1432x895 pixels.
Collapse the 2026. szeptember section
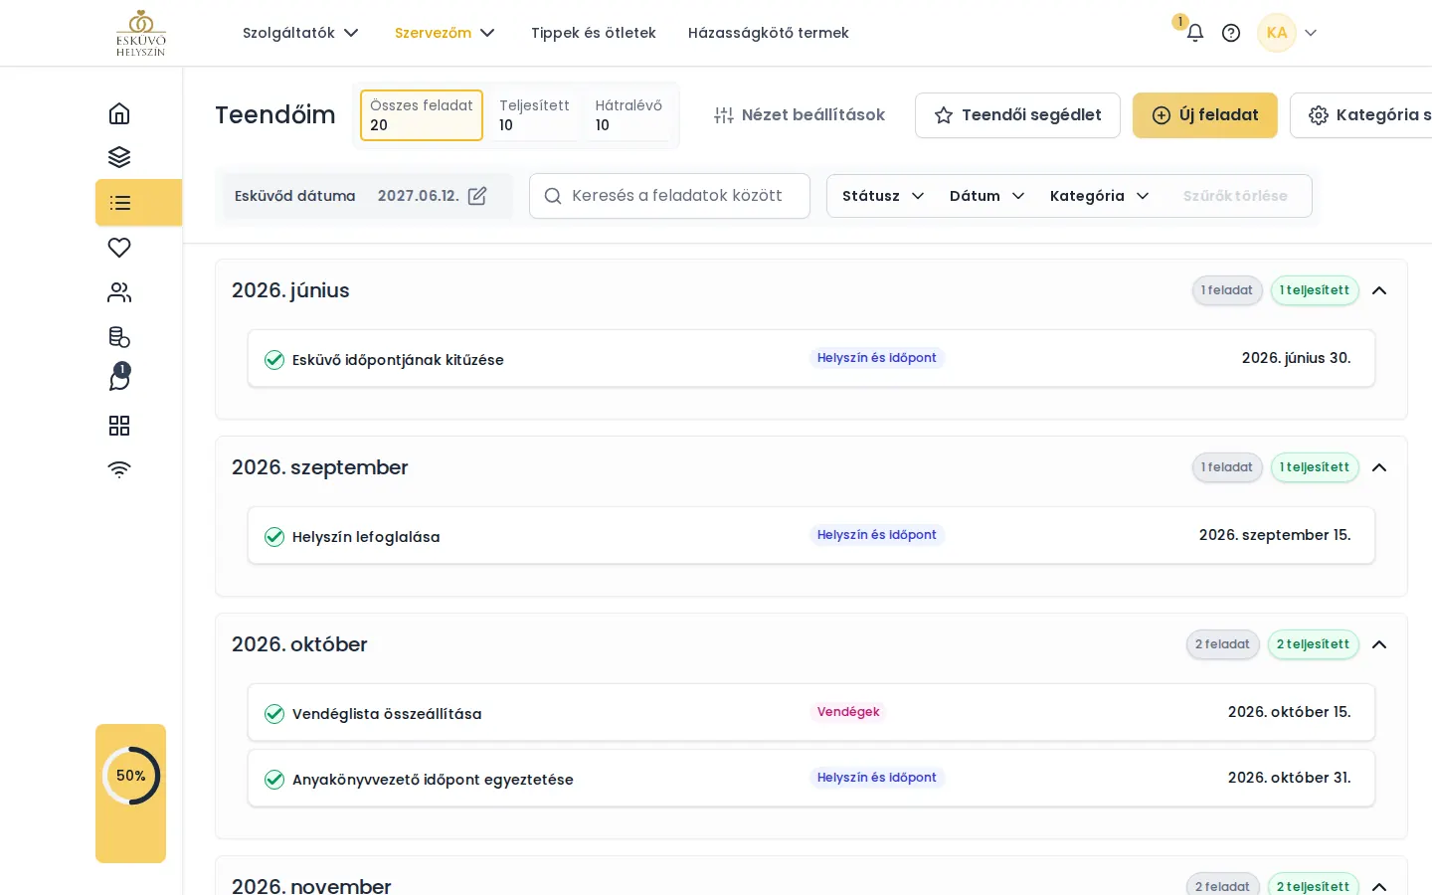(x=1379, y=467)
